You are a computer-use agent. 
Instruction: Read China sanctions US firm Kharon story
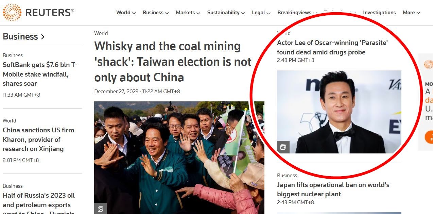pos(38,139)
